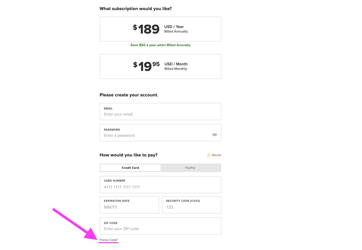Click the Please create your account heading

click(129, 95)
